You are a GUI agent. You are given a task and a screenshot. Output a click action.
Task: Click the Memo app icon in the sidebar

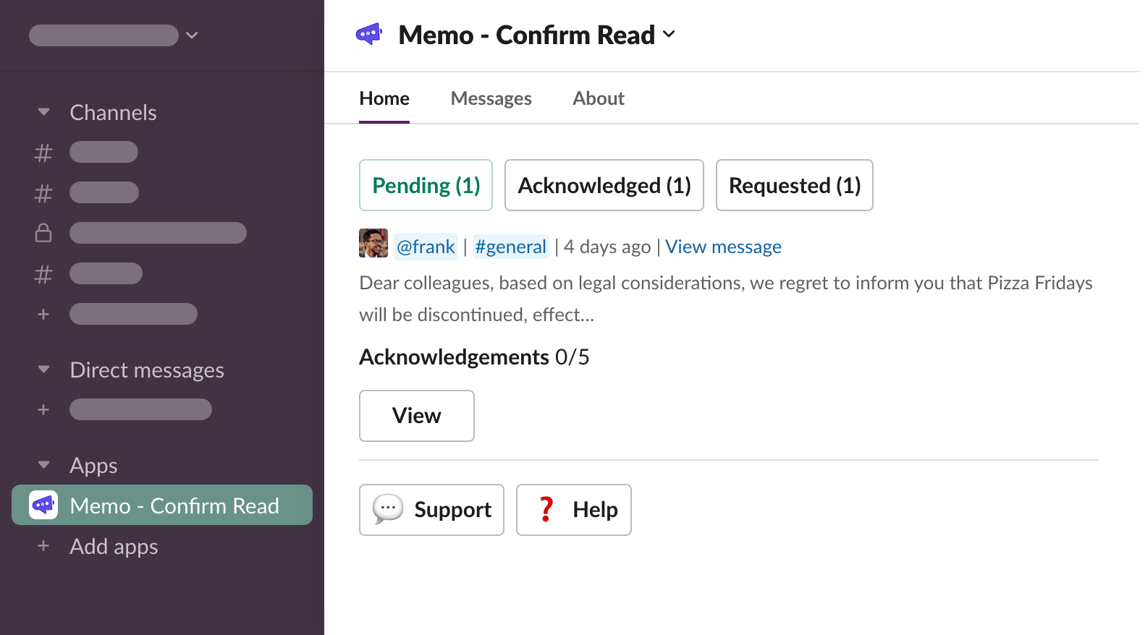43,505
